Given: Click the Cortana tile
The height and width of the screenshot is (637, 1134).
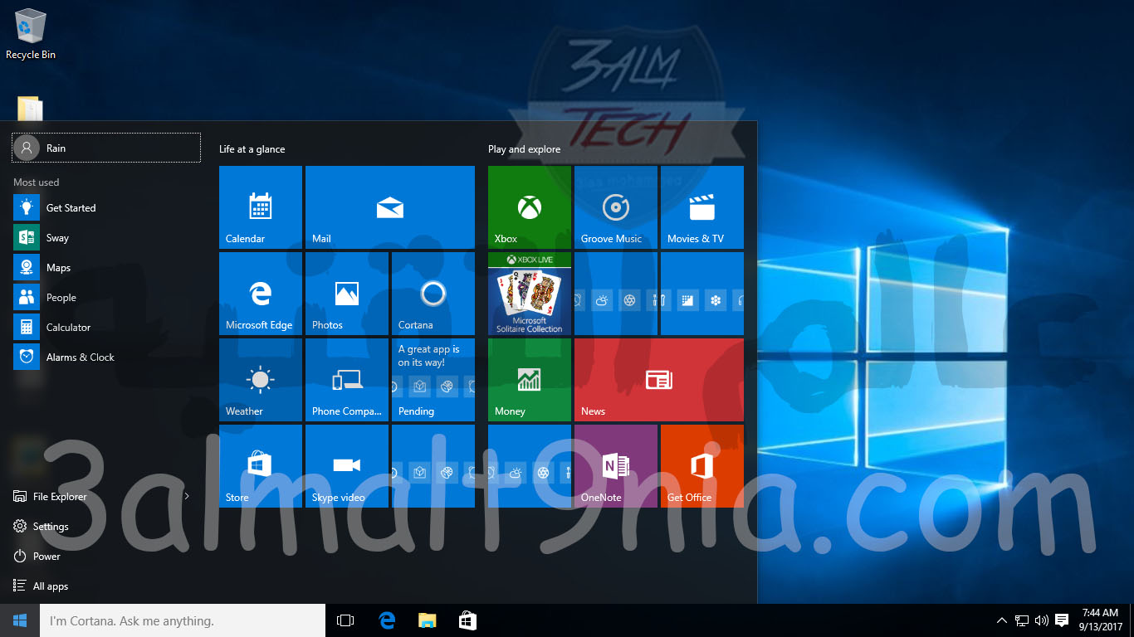Looking at the screenshot, I should 433,294.
